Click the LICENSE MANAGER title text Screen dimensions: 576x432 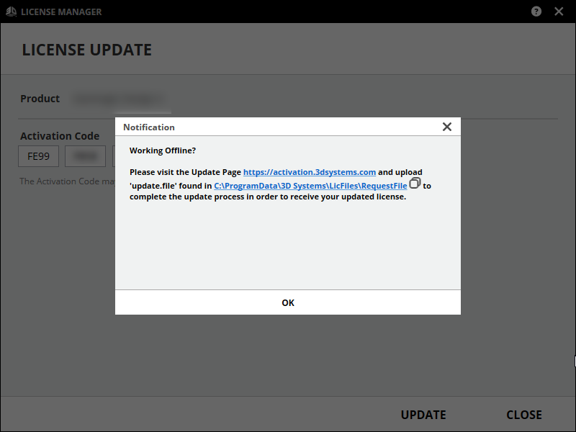(61, 12)
